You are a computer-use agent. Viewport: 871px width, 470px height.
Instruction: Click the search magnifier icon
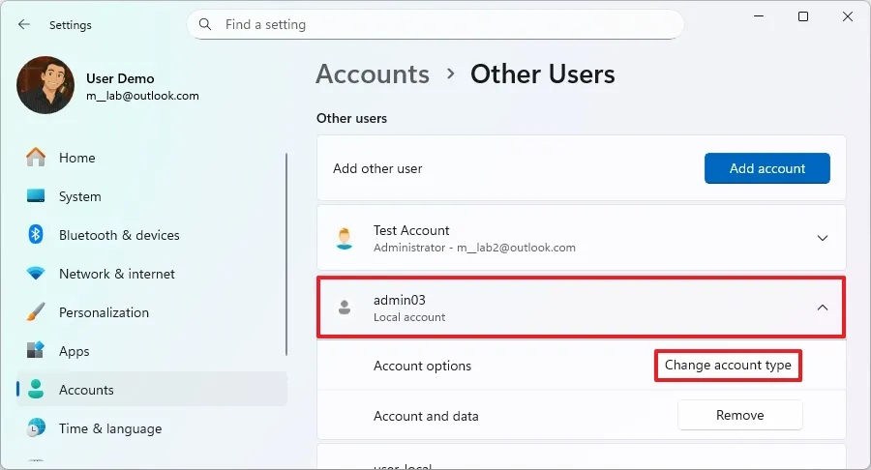205,24
